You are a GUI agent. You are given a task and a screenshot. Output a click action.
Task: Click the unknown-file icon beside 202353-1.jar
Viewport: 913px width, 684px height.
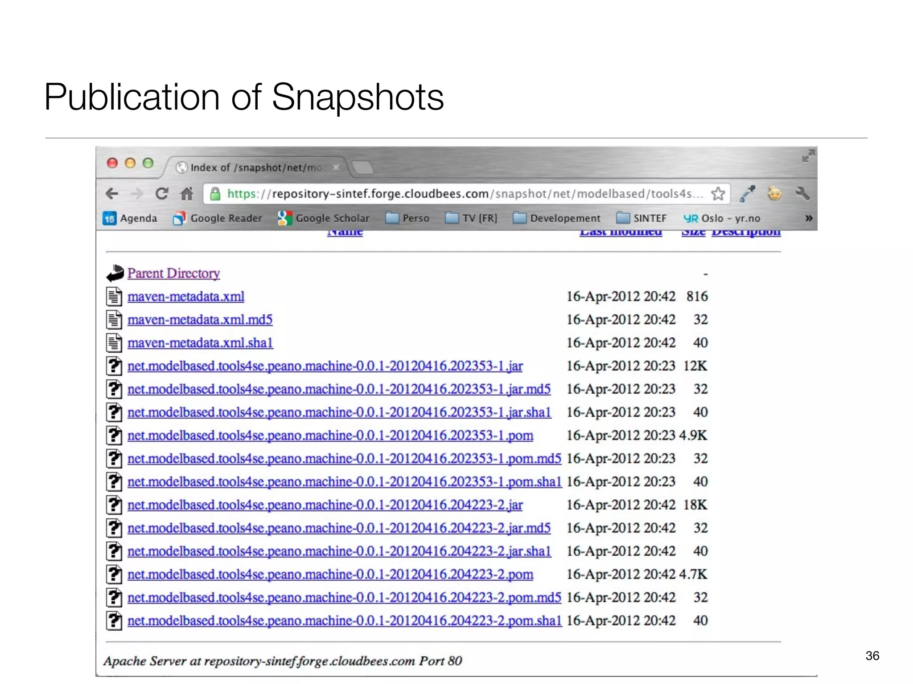click(x=114, y=366)
